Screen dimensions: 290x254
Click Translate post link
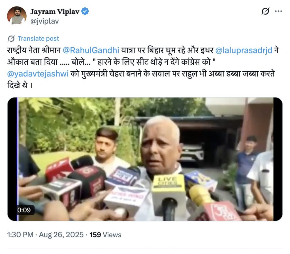pyautogui.click(x=38, y=39)
